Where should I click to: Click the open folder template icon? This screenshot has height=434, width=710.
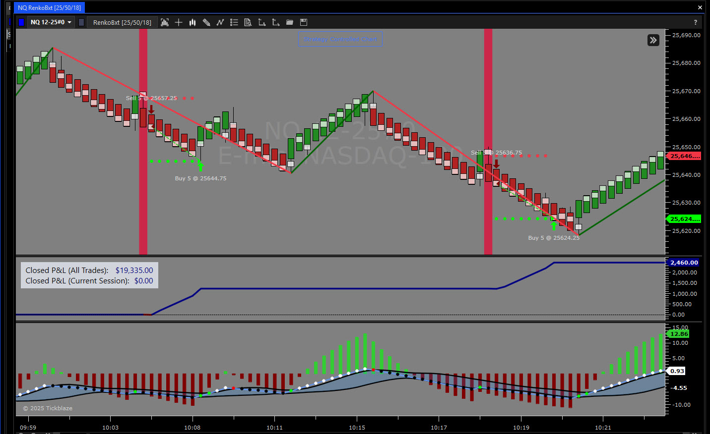click(290, 22)
